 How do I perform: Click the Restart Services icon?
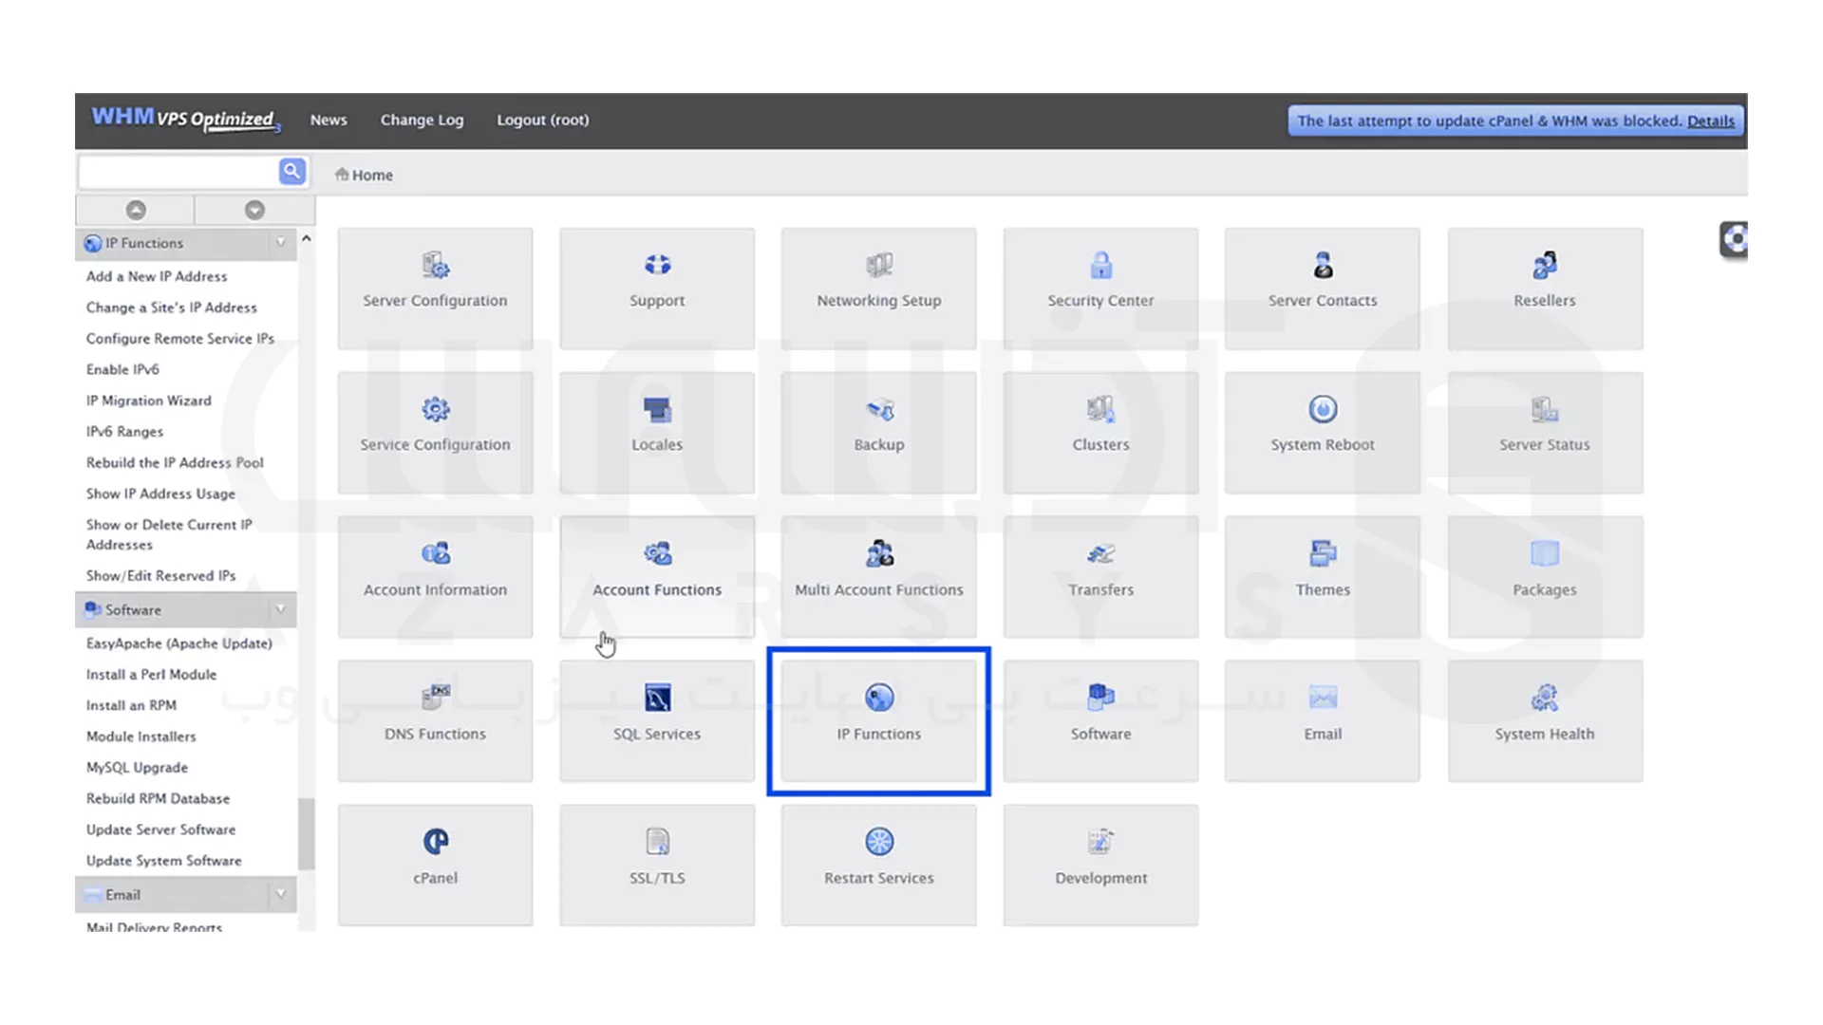tap(879, 843)
